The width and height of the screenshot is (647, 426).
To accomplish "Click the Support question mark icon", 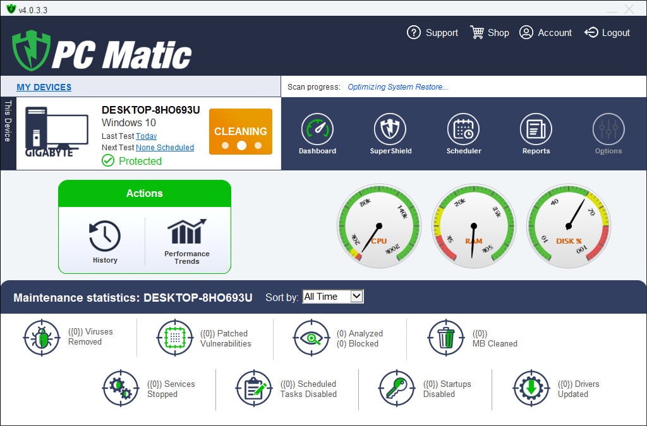I will tap(413, 32).
